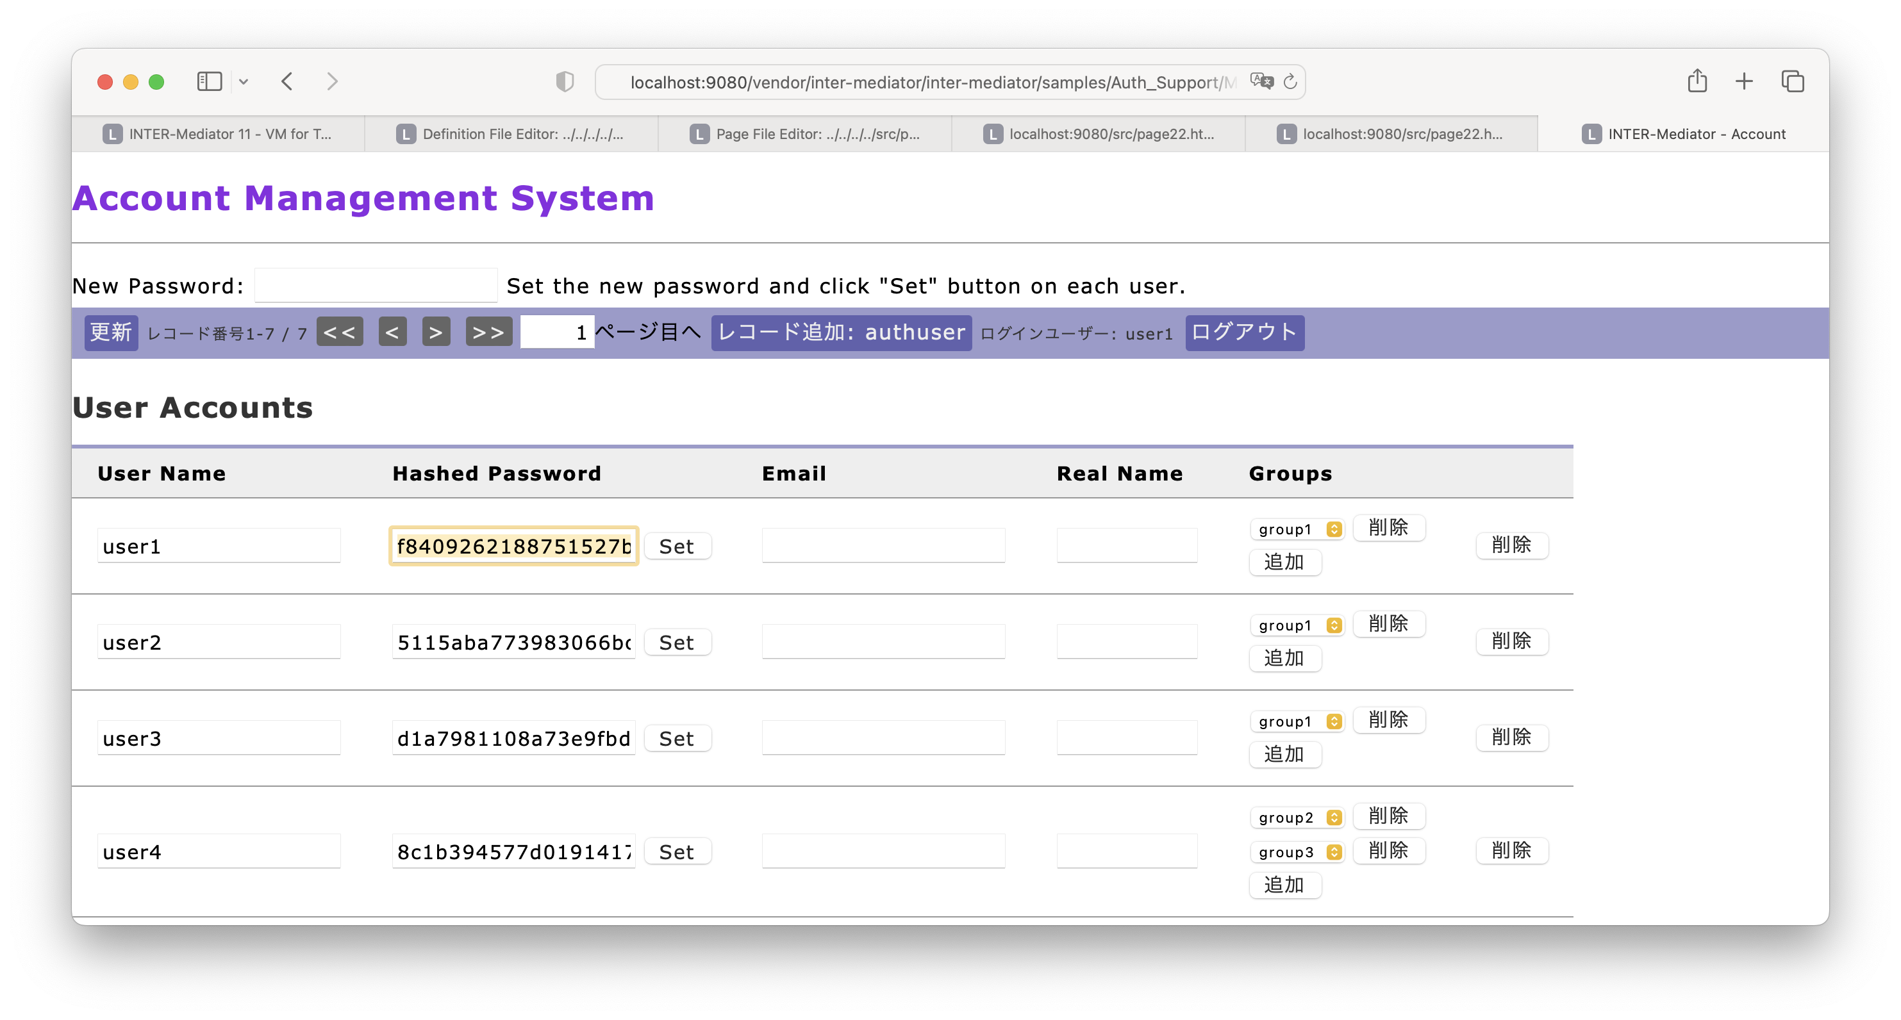The image size is (1901, 1020).
Task: Delete the user1 account row with 削除
Action: click(x=1512, y=545)
